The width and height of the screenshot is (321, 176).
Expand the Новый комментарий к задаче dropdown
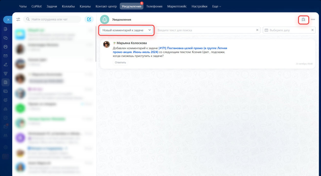127,30
